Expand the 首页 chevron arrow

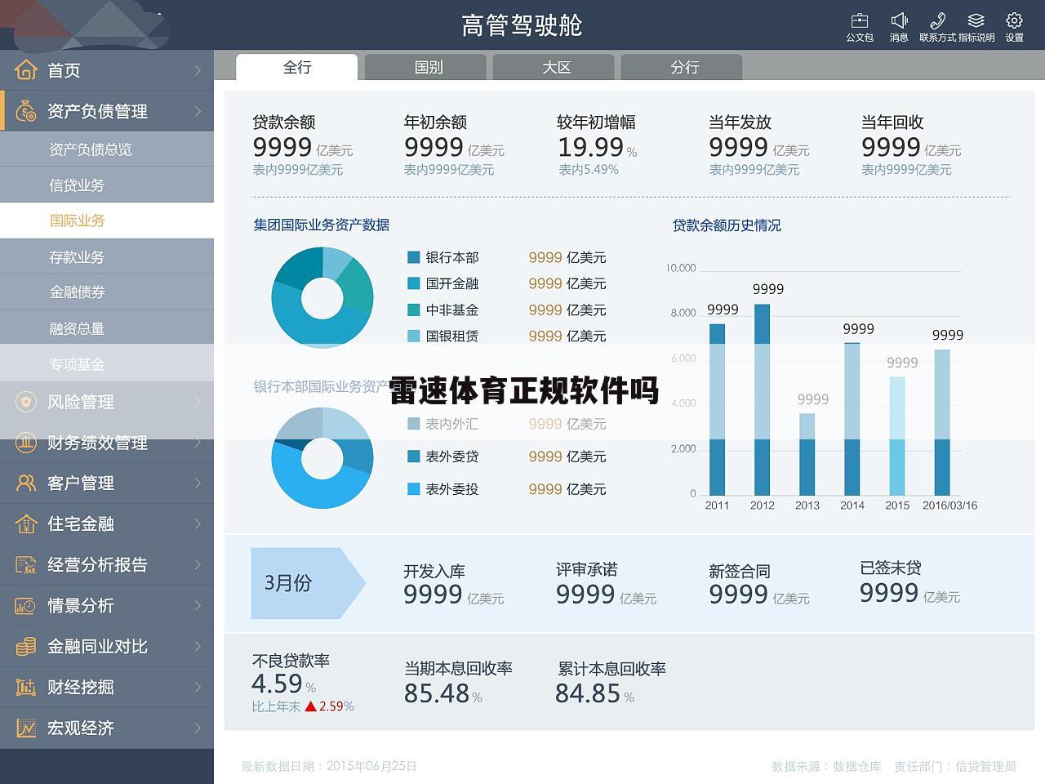[x=198, y=70]
